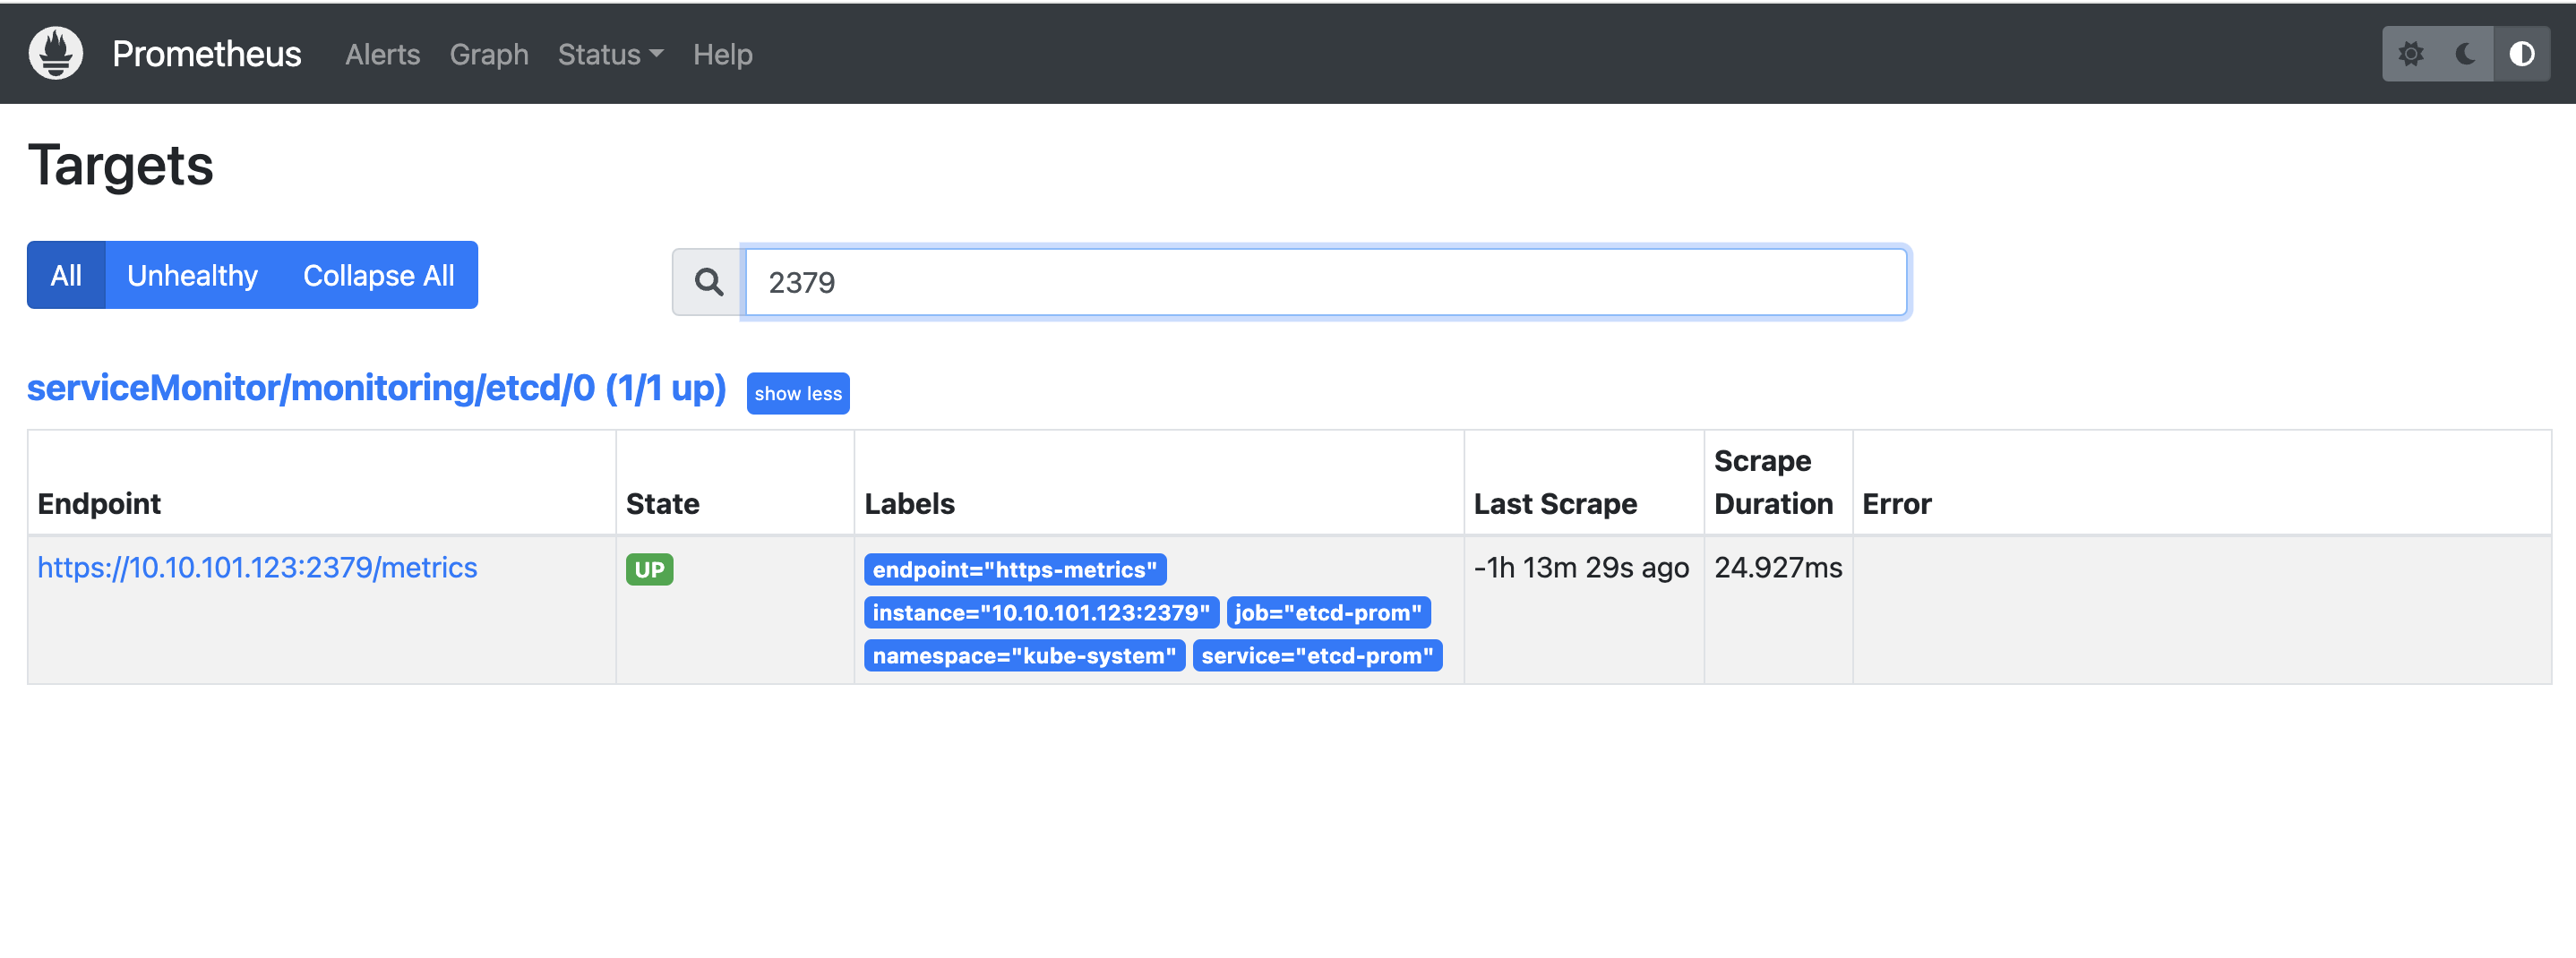Screen dimensions: 2576x958
Task: Open the Help link in navbar
Action: tap(722, 54)
